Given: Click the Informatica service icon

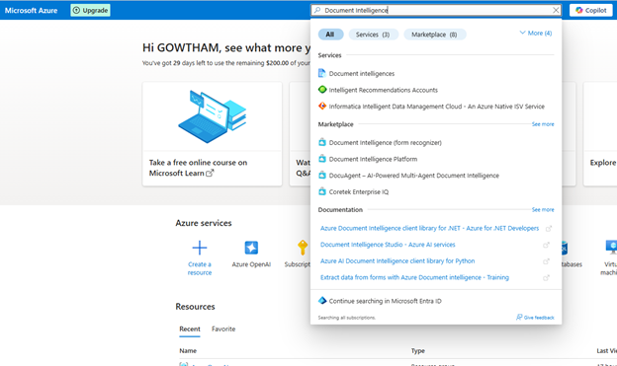Looking at the screenshot, I should coord(322,106).
